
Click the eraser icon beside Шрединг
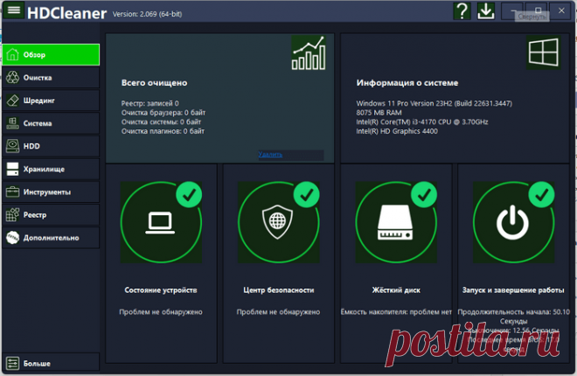coord(12,101)
